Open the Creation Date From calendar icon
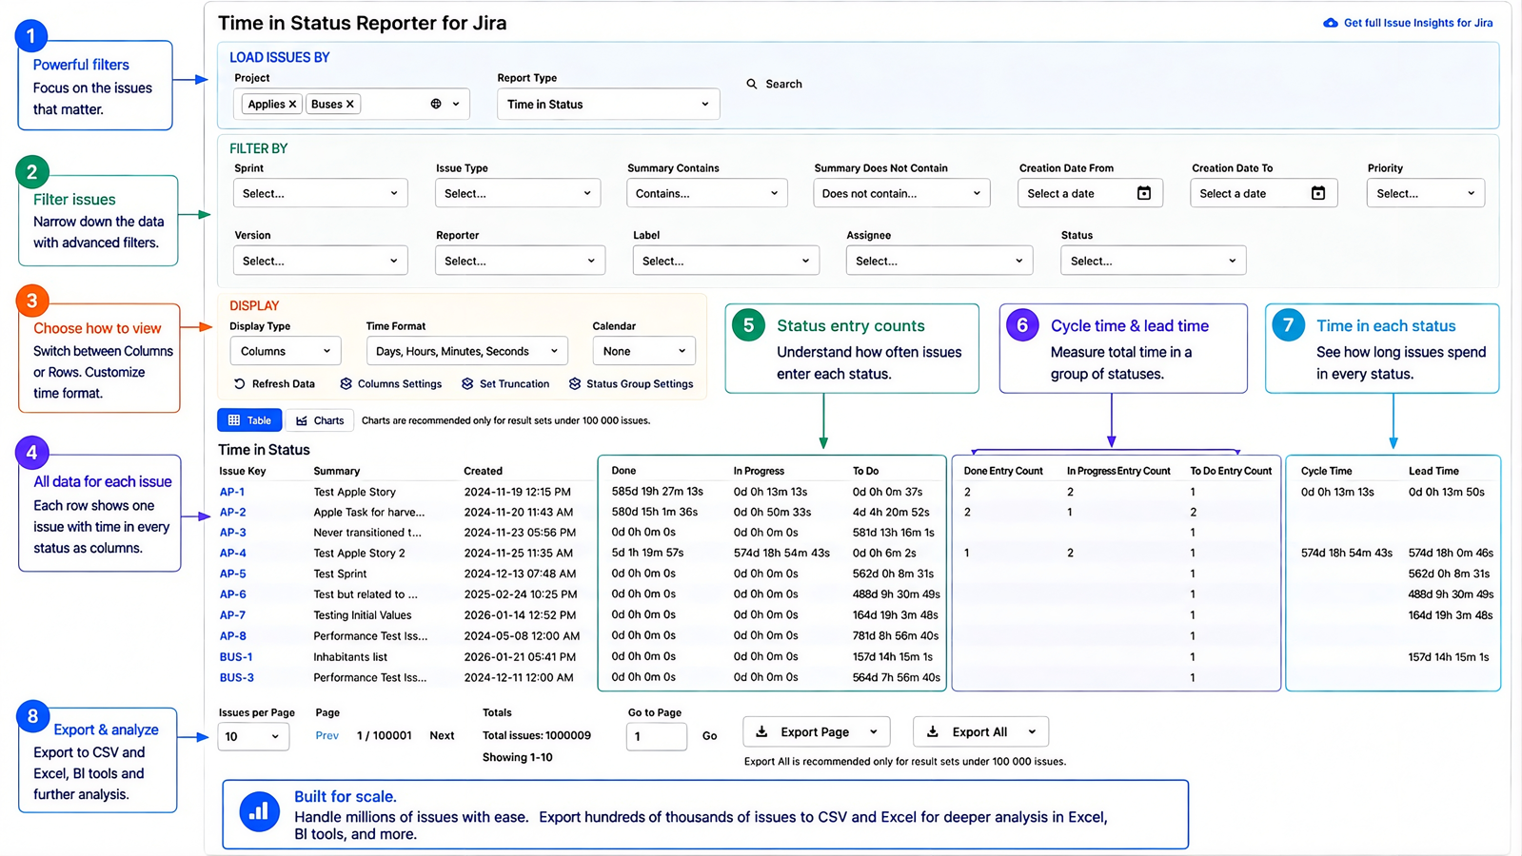1522x856 pixels. click(x=1144, y=193)
